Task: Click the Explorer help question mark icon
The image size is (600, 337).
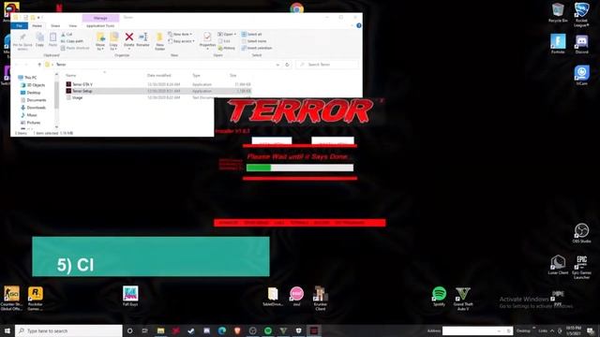Action: pos(359,25)
